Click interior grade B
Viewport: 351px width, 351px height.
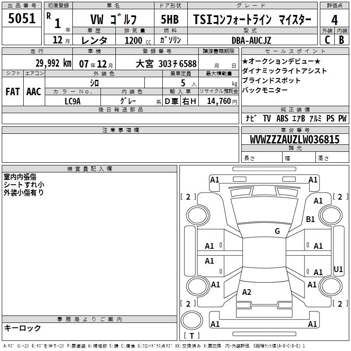pos(341,39)
